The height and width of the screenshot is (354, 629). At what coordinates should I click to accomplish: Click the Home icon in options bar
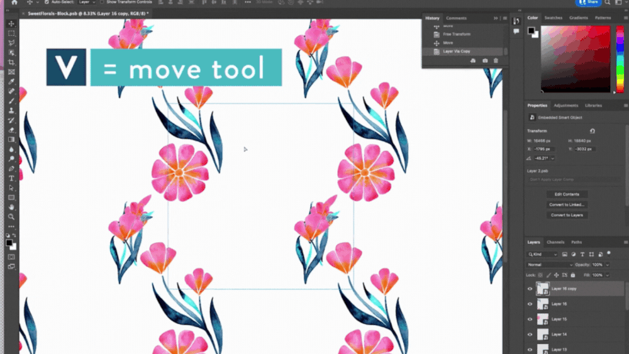coord(14,3)
